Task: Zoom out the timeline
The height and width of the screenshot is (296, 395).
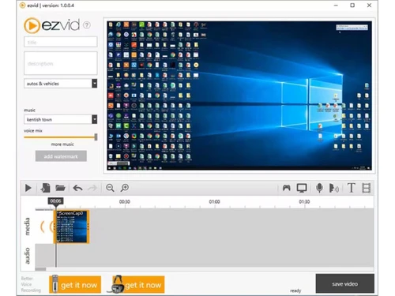Action: pos(110,188)
